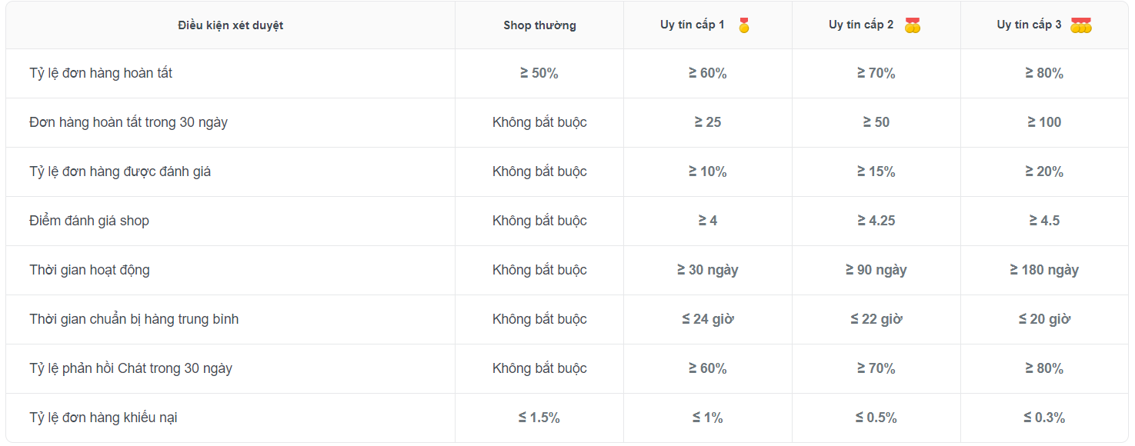
Task: Click the 'Uy tín cấp 3' header text
Action: pos(1029,25)
